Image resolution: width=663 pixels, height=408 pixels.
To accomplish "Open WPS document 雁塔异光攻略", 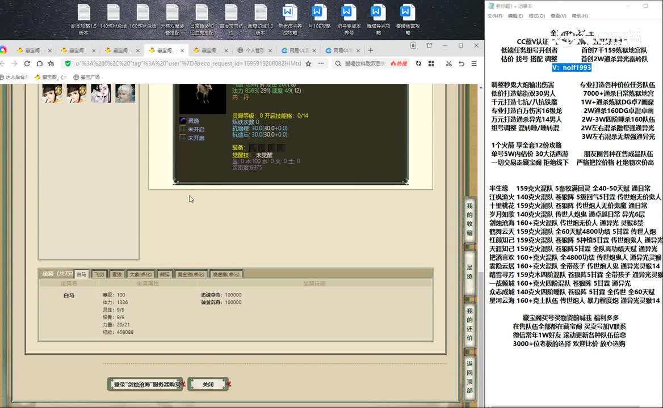I will point(379,20).
